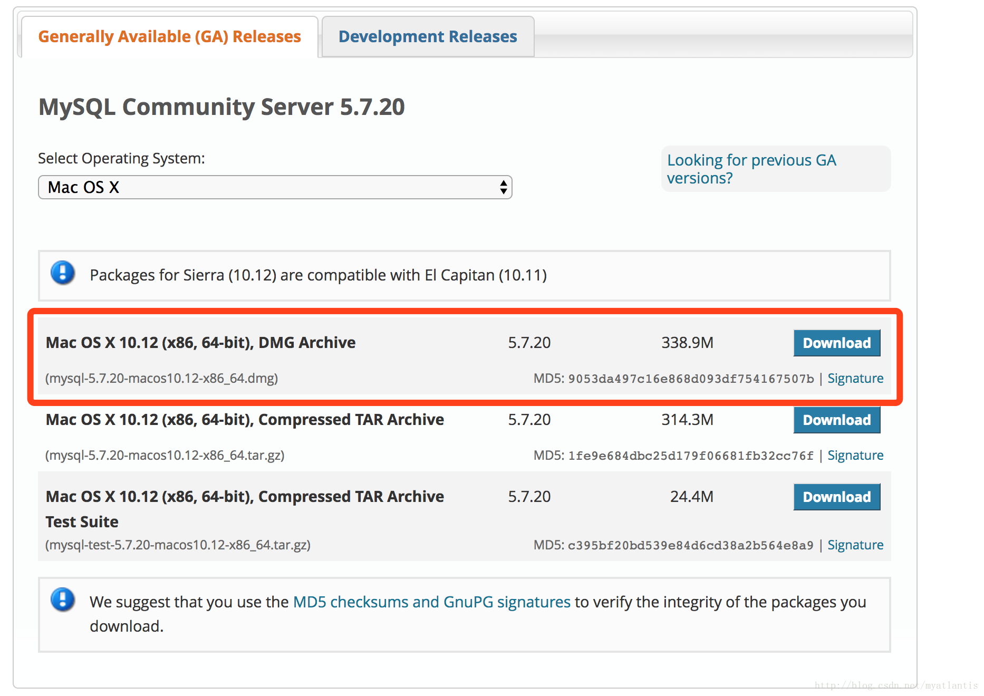Download the 314.3M Compressed TAR Archive

point(836,420)
